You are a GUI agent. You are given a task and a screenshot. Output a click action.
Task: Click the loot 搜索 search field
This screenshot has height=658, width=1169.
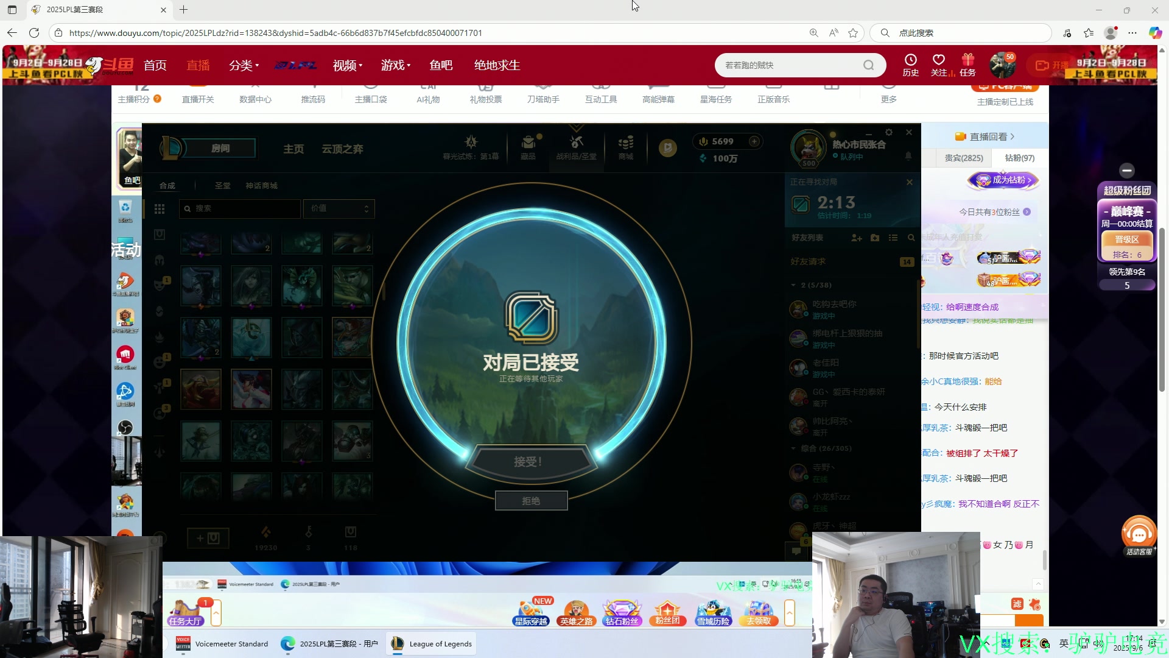pos(240,208)
